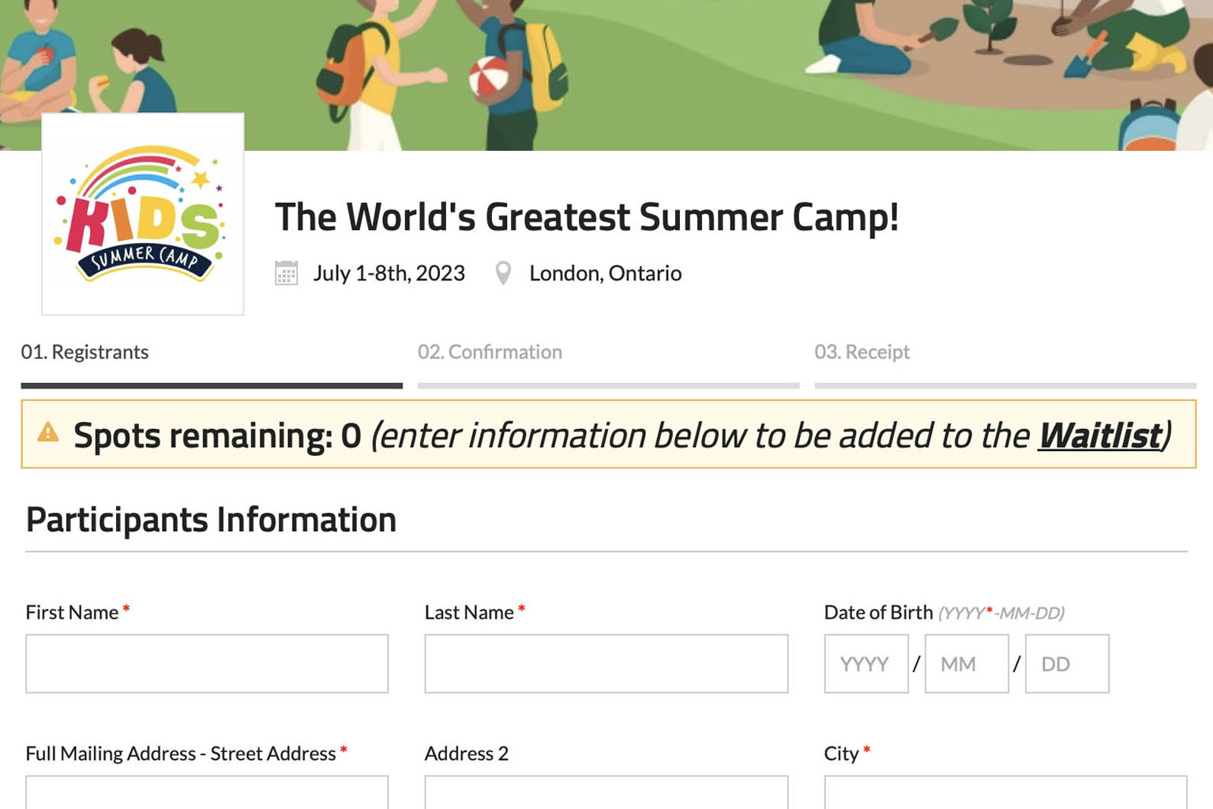Viewport: 1213px width, 809px height.
Task: Click the Registrants step progress bar
Action: [211, 386]
